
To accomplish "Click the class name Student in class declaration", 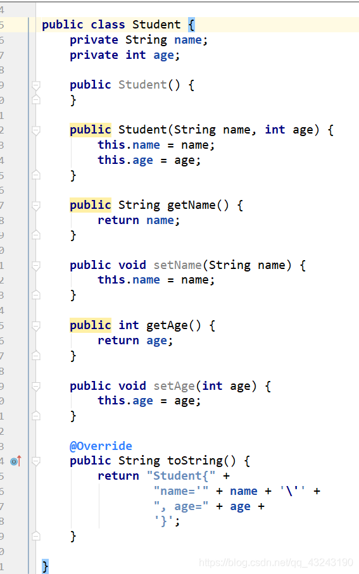I will pyautogui.click(x=156, y=25).
